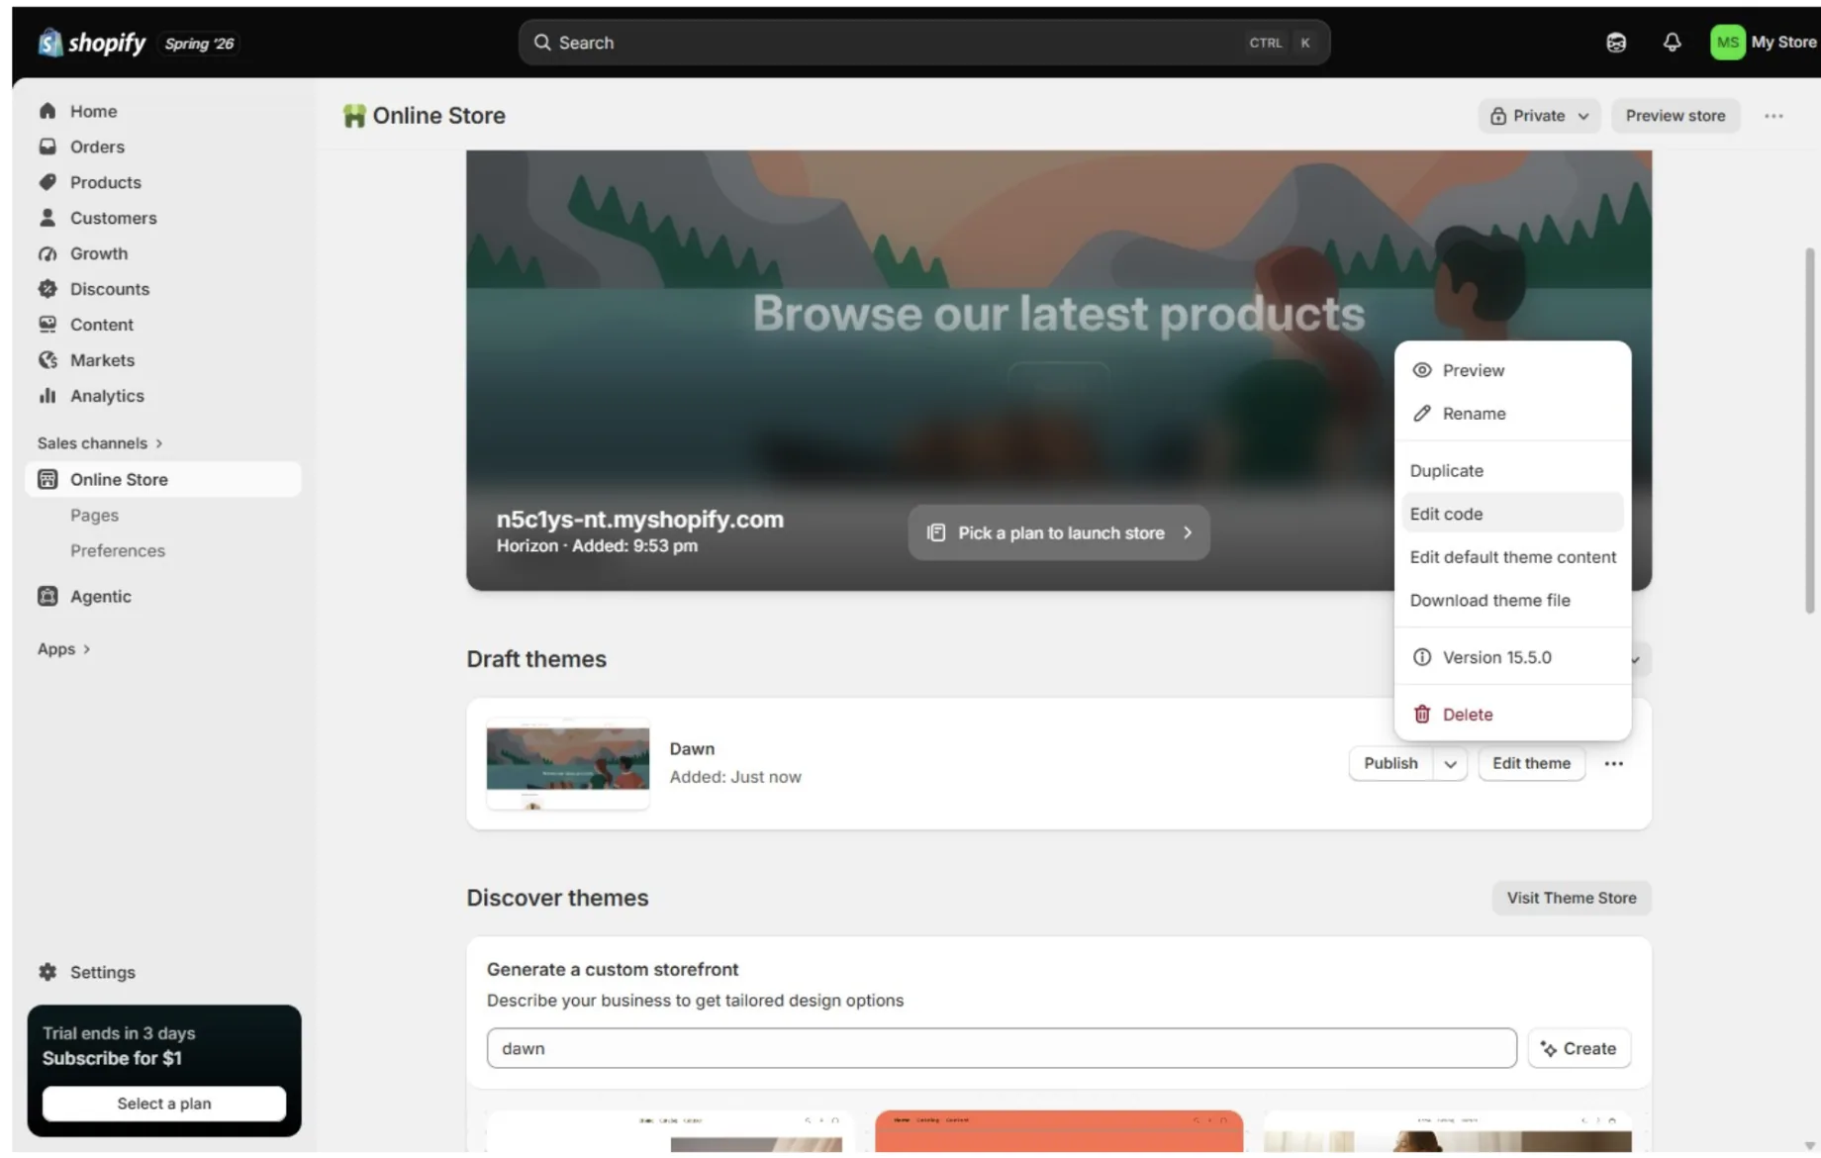1821x1158 pixels.
Task: Click the Preview store button
Action: 1675,116
